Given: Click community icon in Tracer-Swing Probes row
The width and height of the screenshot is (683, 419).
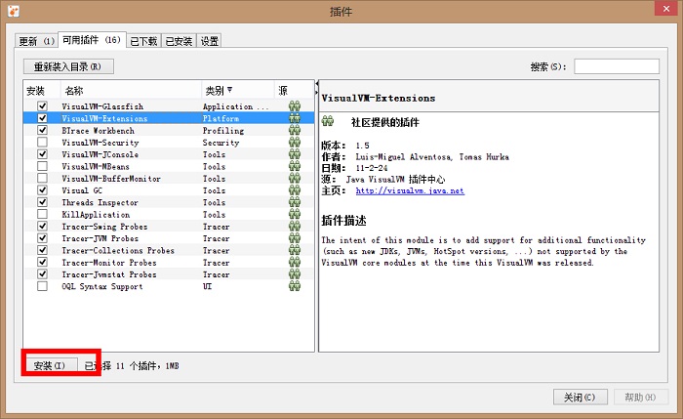Looking at the screenshot, I should pyautogui.click(x=295, y=226).
